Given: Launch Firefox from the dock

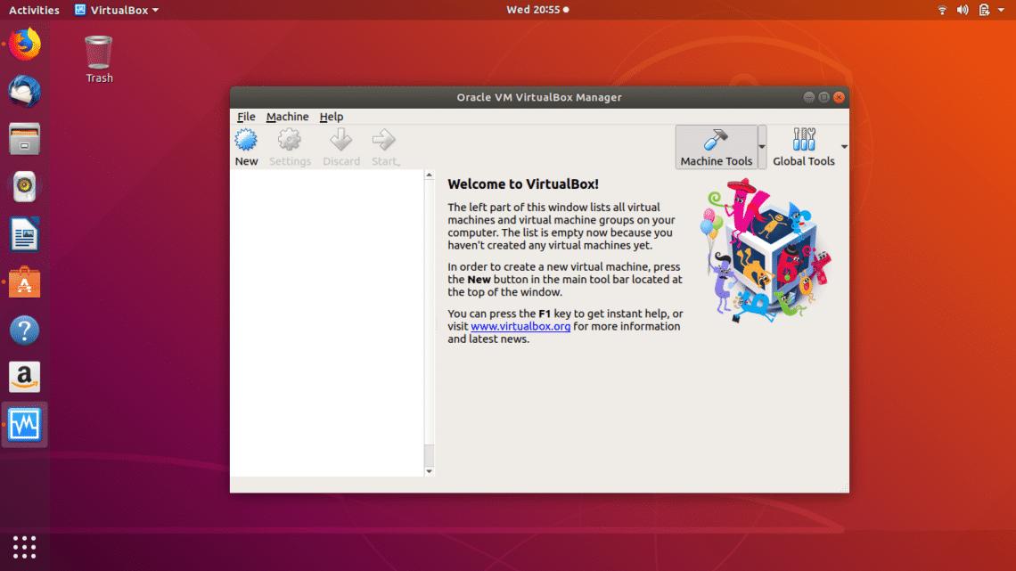Looking at the screenshot, I should point(23,44).
